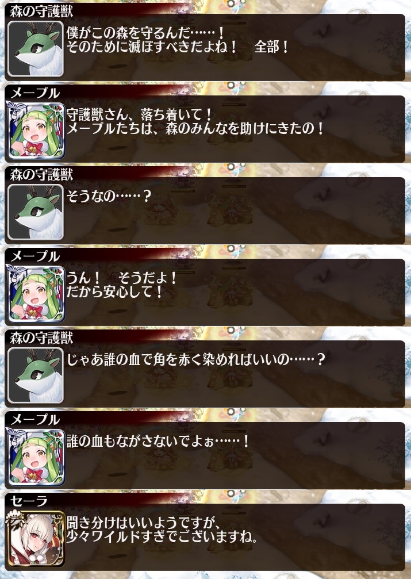Click the そうなの……？ dialogue box

[205, 210]
